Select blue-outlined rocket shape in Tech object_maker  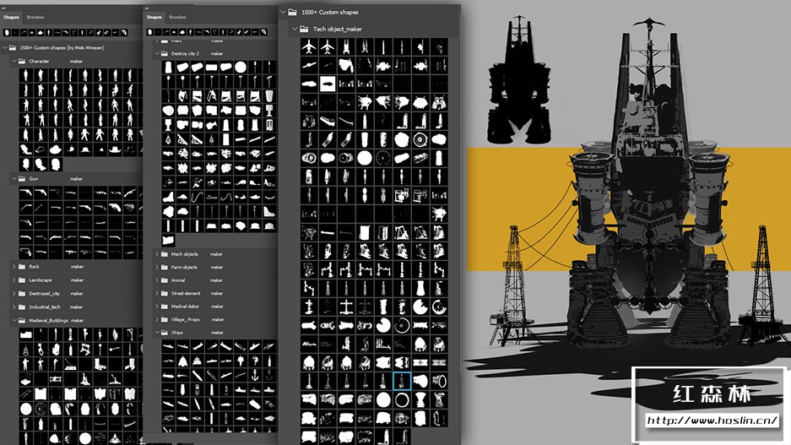402,382
